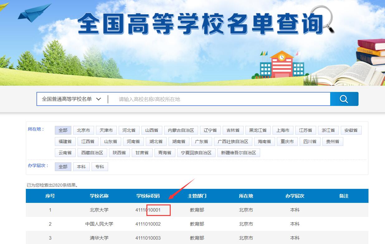Viewport: 385px width, 244px height.
Task: Click the code 4111010001
Action: [148, 210]
